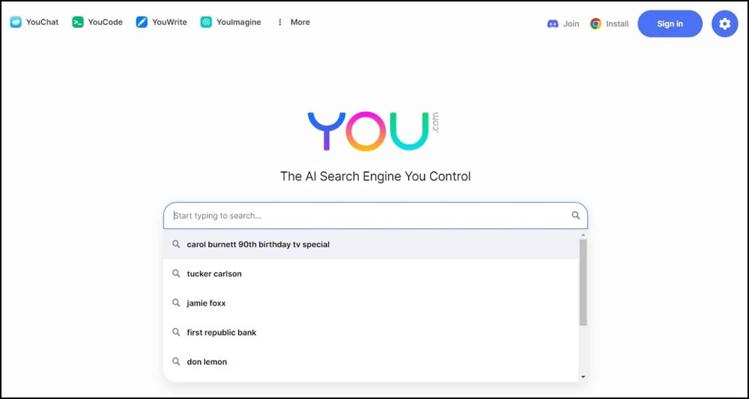Click the YouImagine spiral icon
Viewport: 749px width, 399px height.
[206, 22]
